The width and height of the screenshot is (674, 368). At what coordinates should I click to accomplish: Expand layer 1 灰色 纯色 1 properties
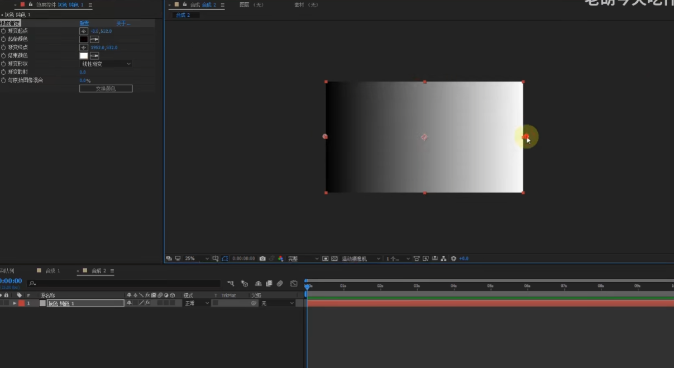click(x=15, y=303)
